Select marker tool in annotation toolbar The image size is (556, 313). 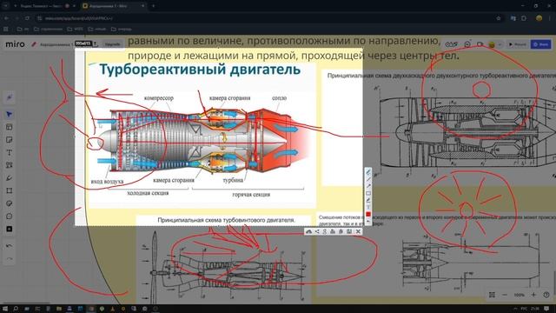[x=368, y=200]
